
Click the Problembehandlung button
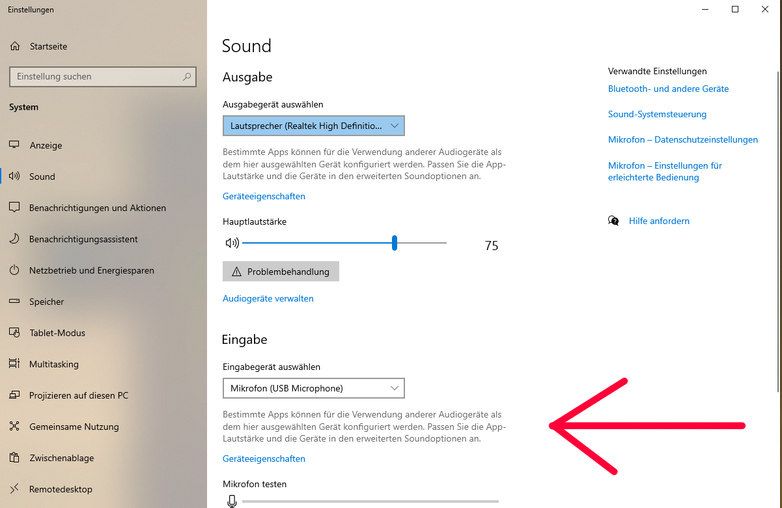[281, 272]
